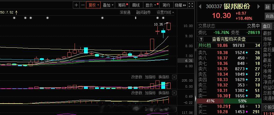Click the 委差 value -28619
Viewport: 274px width, 115px height.
pos(253,32)
